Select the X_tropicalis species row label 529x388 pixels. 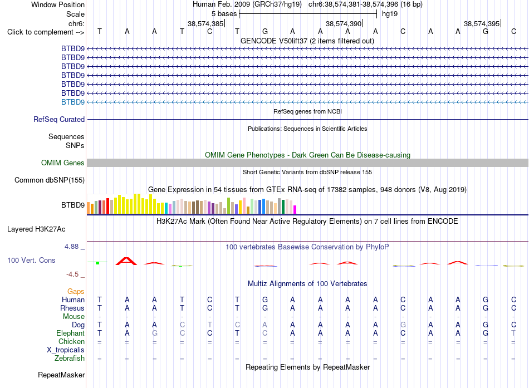tap(66, 350)
